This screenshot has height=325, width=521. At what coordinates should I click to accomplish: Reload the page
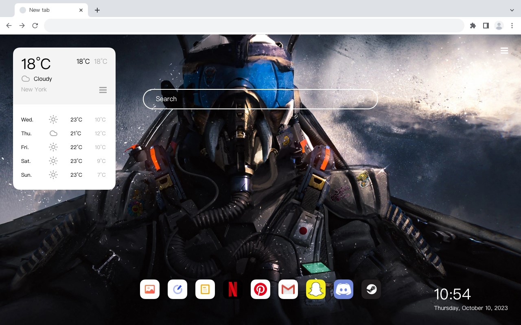(x=35, y=26)
